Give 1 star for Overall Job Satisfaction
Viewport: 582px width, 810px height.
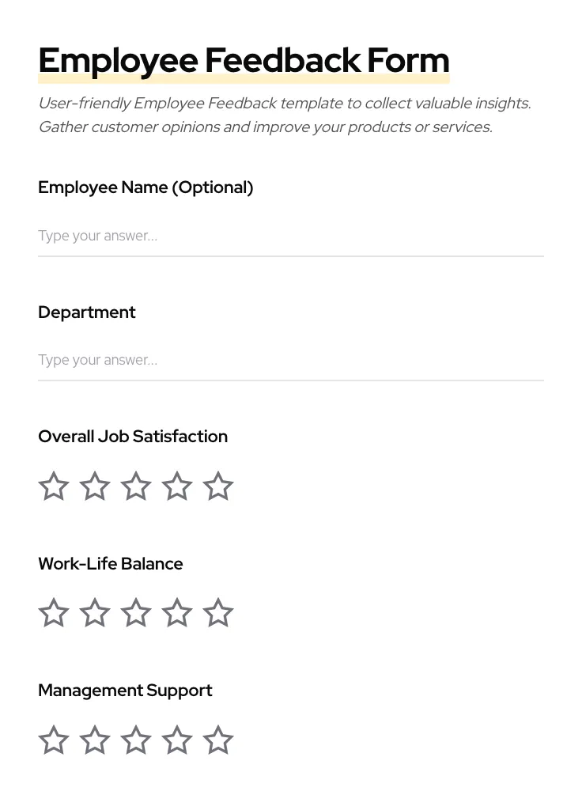(x=54, y=486)
